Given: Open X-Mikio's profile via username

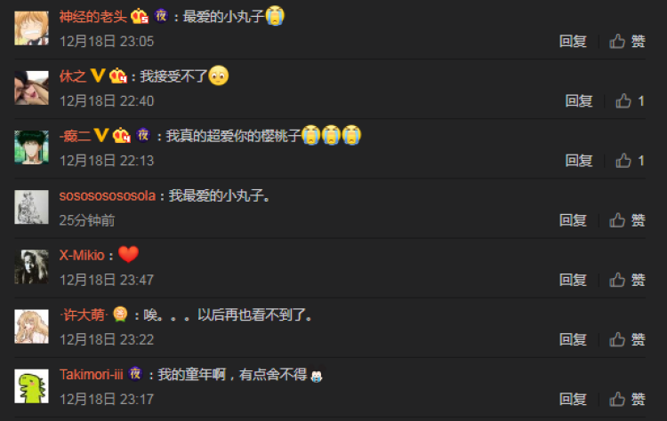Looking at the screenshot, I should tap(82, 255).
